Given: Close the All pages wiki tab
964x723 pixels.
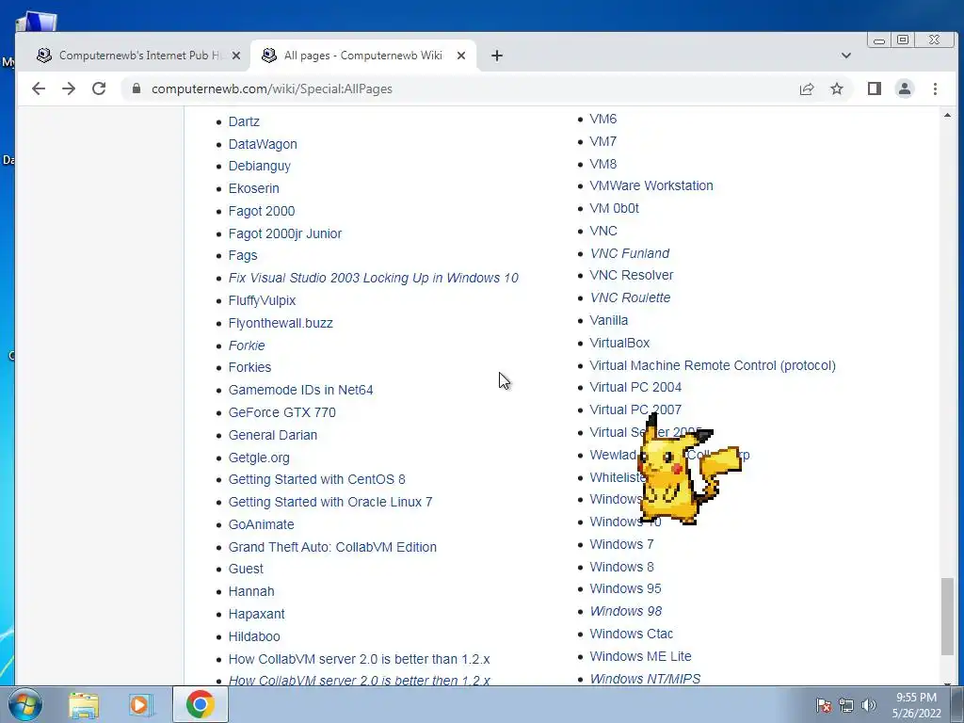Looking at the screenshot, I should (x=461, y=56).
